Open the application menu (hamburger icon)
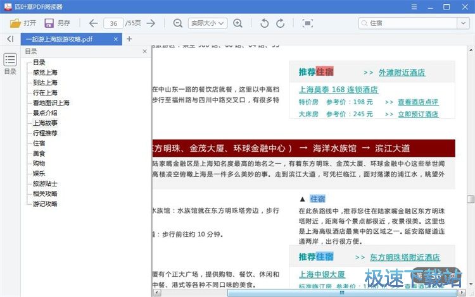This screenshot has height=297, width=475. 414,7
